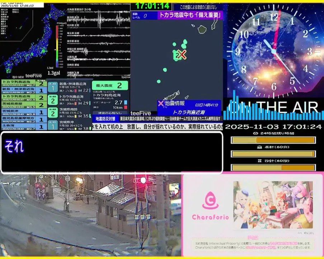Click the 2025/11/03 17:01:12 timestamp
This screenshot has height=259, width=324.
coord(17,6)
